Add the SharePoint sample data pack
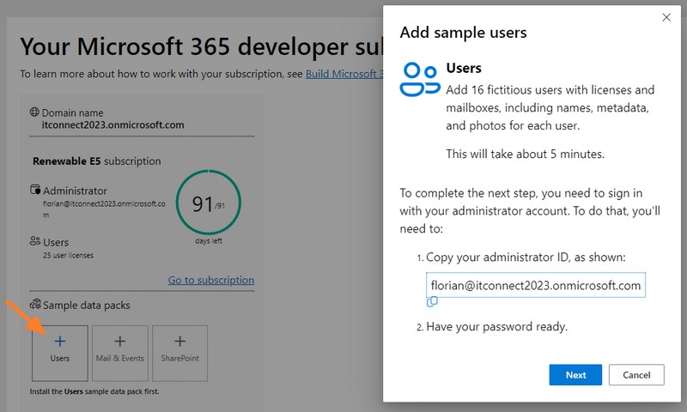 [179, 352]
